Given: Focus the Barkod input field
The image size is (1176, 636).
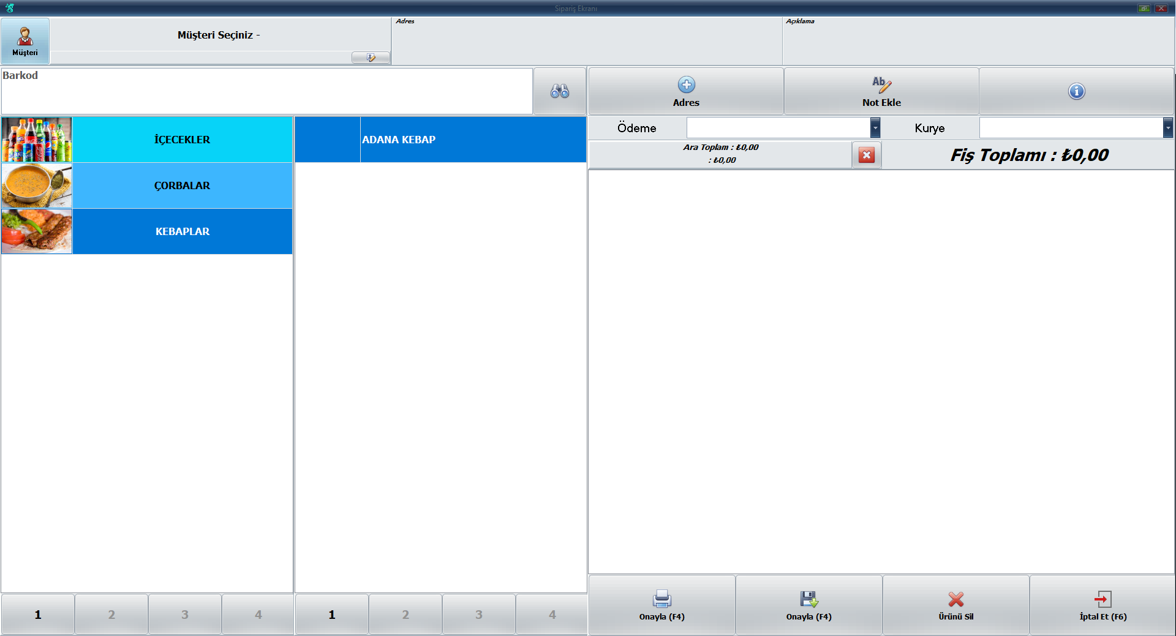Looking at the screenshot, I should [x=267, y=91].
